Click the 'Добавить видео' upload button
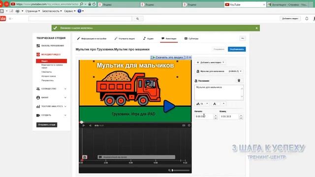 pos(290,19)
